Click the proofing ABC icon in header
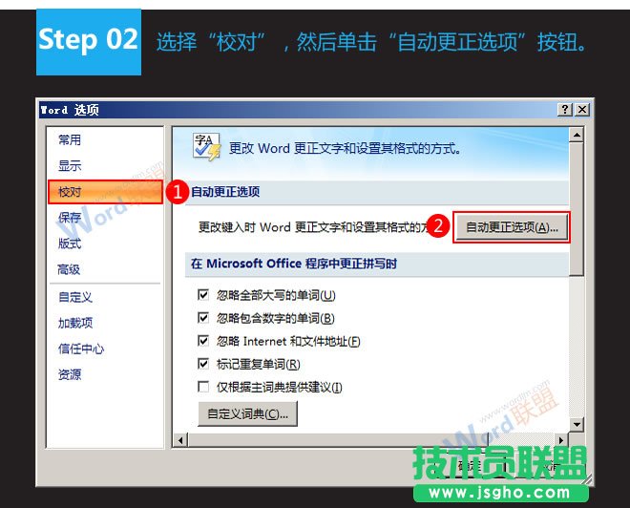630x508 pixels. [206, 146]
